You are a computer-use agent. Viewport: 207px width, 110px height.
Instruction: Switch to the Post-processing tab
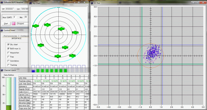pyautogui.click(x=10, y=36)
